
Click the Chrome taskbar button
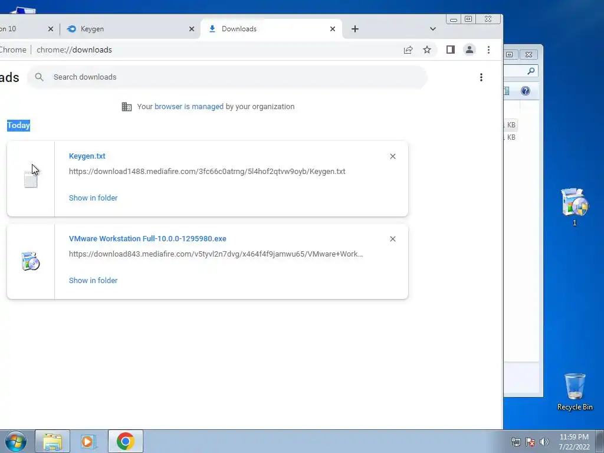coord(126,441)
